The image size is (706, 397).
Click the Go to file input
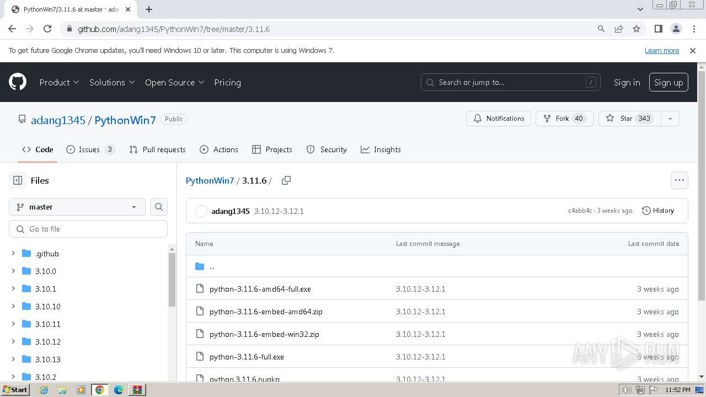click(88, 229)
